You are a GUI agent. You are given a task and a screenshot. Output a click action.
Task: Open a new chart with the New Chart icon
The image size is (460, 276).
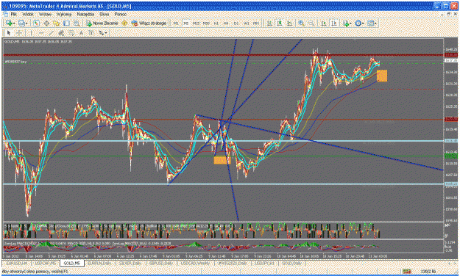[x=9, y=23]
